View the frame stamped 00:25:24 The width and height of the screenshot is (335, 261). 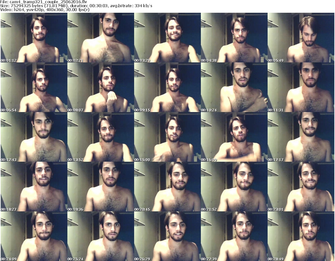click(101, 236)
